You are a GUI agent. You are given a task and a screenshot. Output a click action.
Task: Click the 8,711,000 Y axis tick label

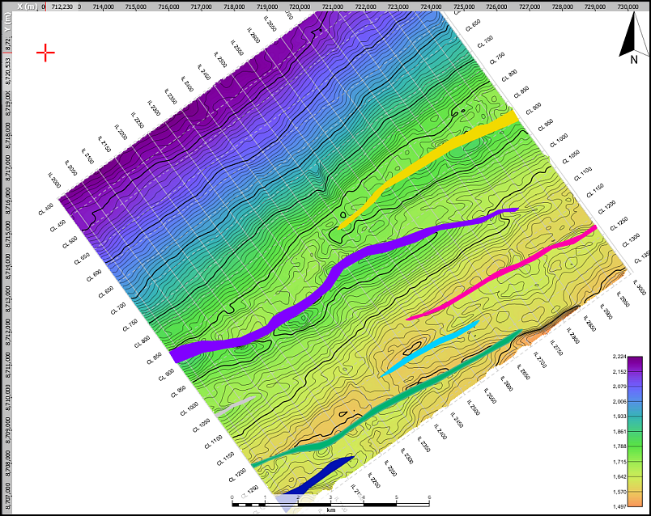(7, 366)
